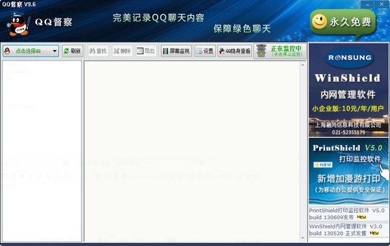This screenshot has height=246, width=390.
Task: Click the 保障绿色聊天 slogan text
Action: point(242,29)
